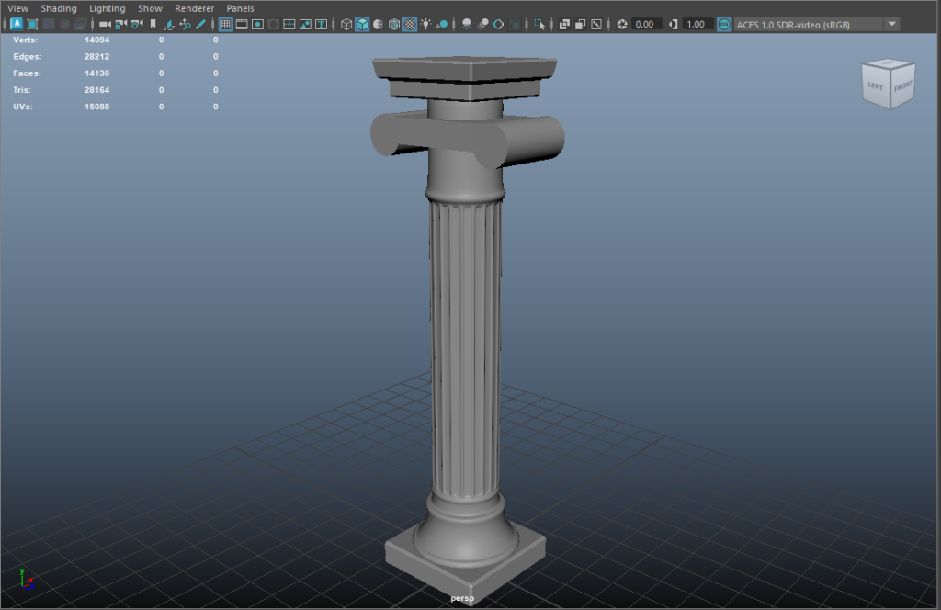Image resolution: width=941 pixels, height=610 pixels.
Task: Select the column model's fluted shaft
Action: click(466, 348)
